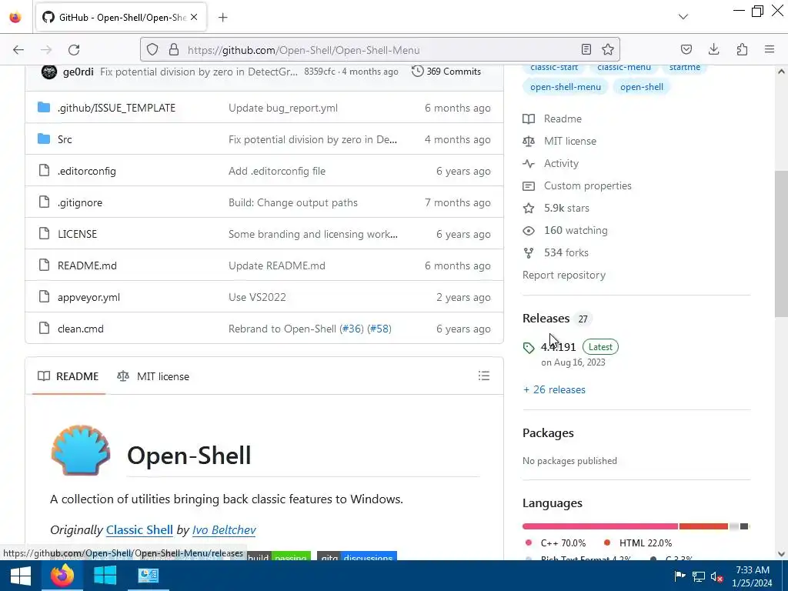The height and width of the screenshot is (591, 788).
Task: Open the .editorconfig file
Action: [x=87, y=172]
